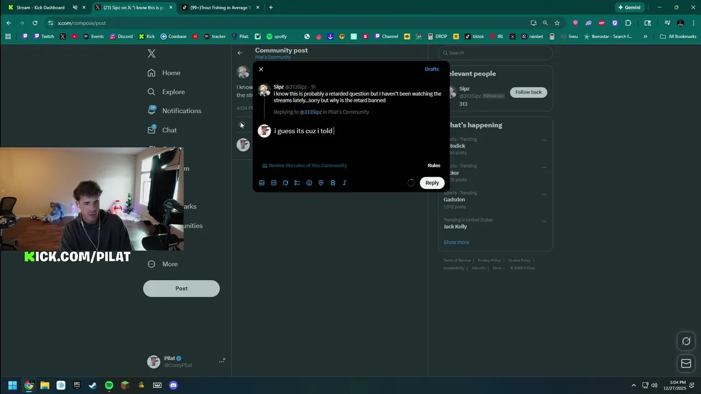701x394 pixels.
Task: Show hidden system tray icons
Action: 634,385
